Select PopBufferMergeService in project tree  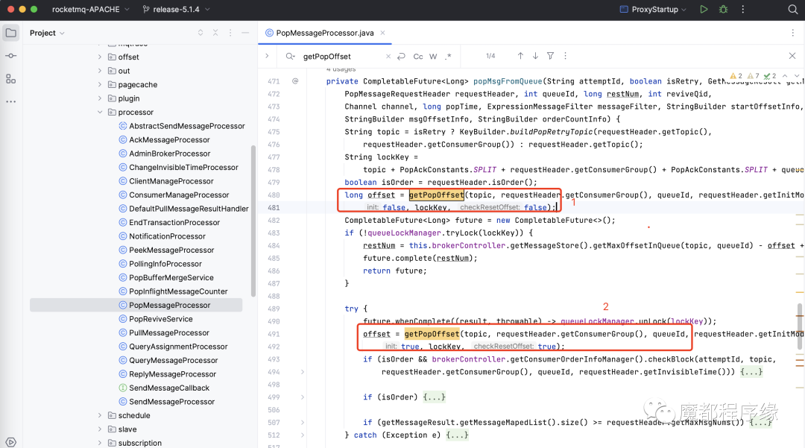pos(171,277)
